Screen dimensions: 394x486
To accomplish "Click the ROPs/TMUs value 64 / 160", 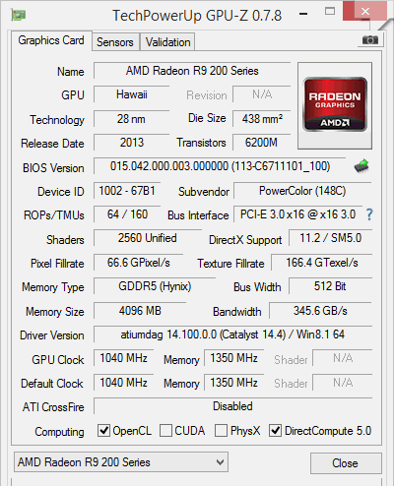I will tap(127, 214).
